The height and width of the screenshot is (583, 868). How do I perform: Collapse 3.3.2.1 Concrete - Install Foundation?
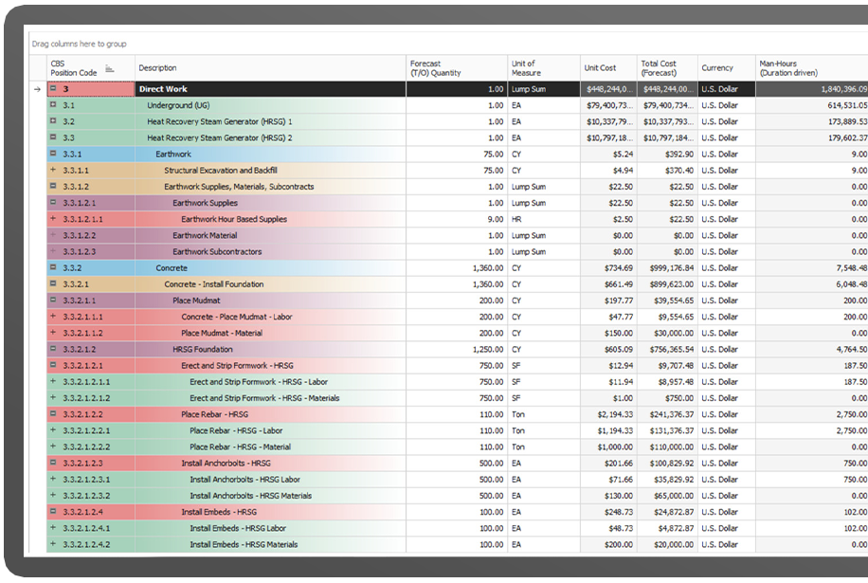pos(53,283)
